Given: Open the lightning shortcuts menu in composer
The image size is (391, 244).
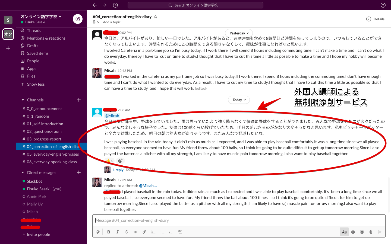Looking at the screenshot, I should (x=98, y=232).
